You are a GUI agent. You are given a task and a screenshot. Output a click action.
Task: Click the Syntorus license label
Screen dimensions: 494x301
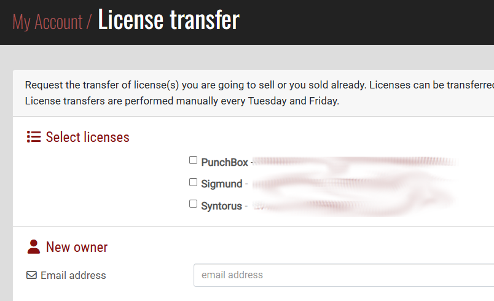click(221, 206)
